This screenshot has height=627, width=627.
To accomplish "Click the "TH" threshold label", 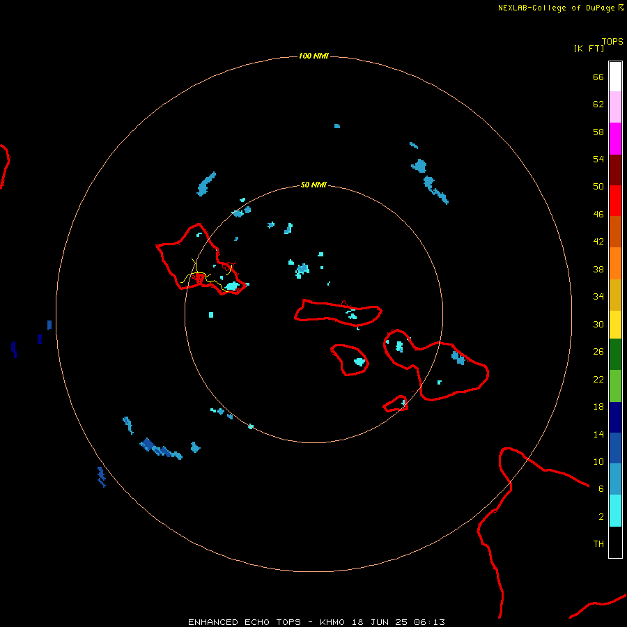I will 598,543.
